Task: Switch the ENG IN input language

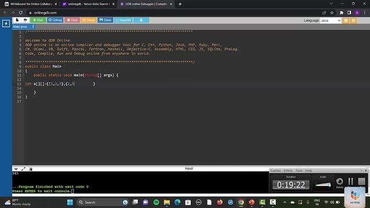Action: (x=317, y=202)
